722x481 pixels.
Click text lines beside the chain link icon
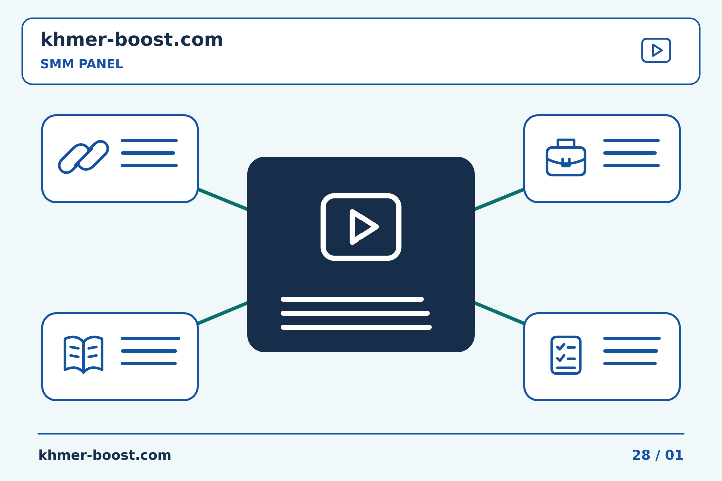[x=149, y=153]
